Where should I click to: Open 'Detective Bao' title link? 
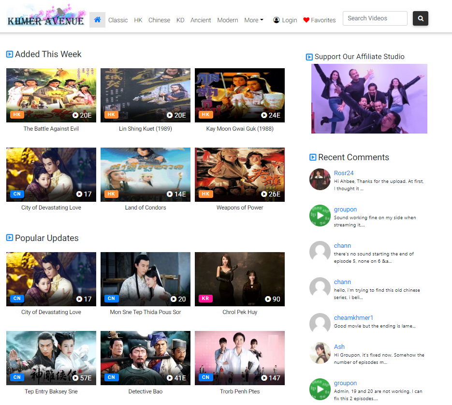click(x=146, y=391)
